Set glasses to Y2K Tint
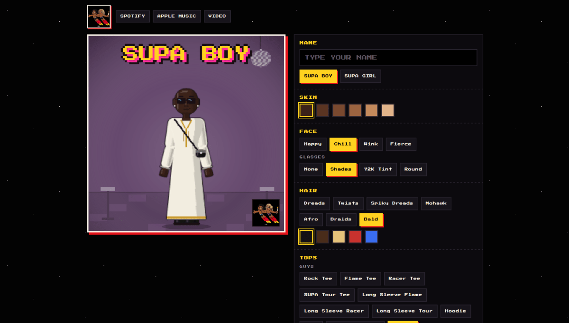Screen dimensions: 569x323 click(378, 169)
